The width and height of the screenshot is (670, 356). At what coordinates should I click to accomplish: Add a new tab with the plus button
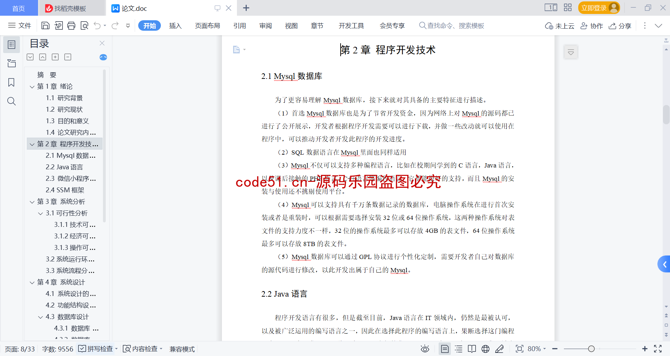[246, 8]
